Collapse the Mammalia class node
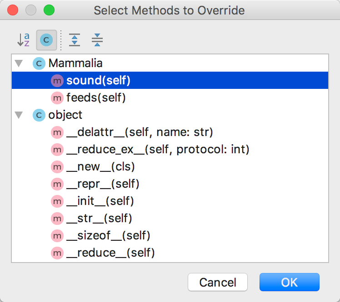 pyautogui.click(x=19, y=63)
